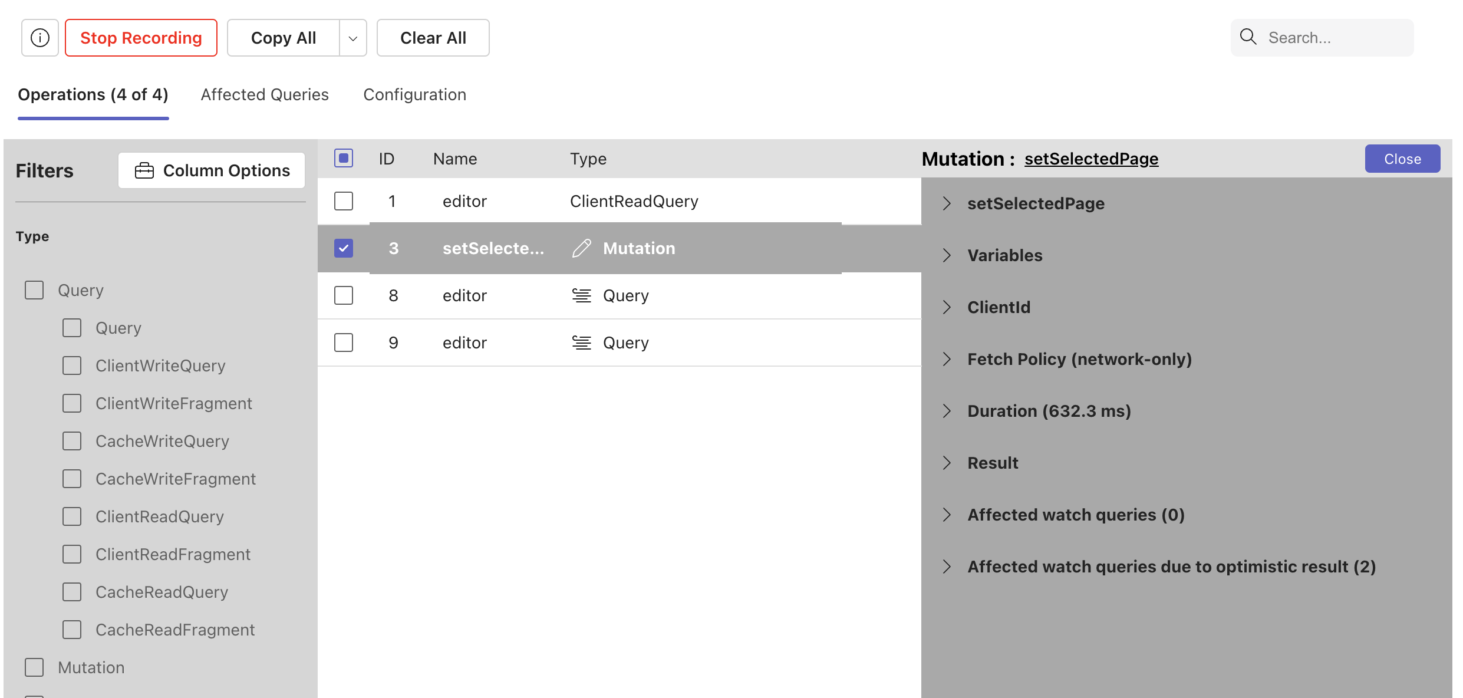Expand Fetch Policy (network-only) details

click(947, 359)
